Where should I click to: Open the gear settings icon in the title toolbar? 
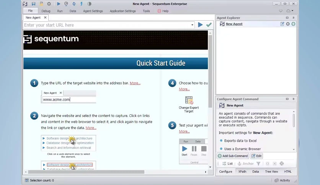[x=49, y=4]
